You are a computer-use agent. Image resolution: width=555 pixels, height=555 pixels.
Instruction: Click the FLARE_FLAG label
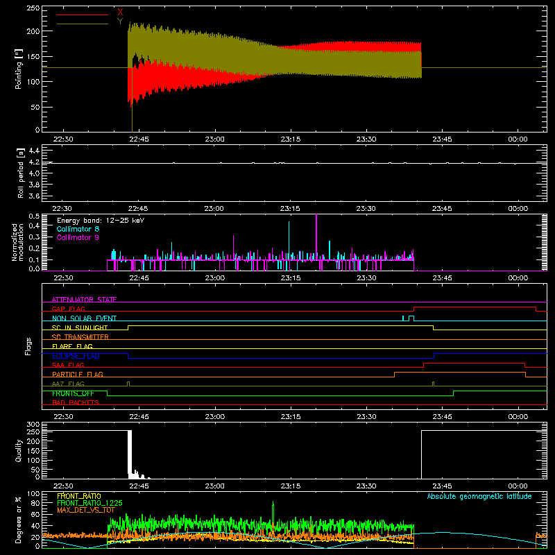click(72, 346)
